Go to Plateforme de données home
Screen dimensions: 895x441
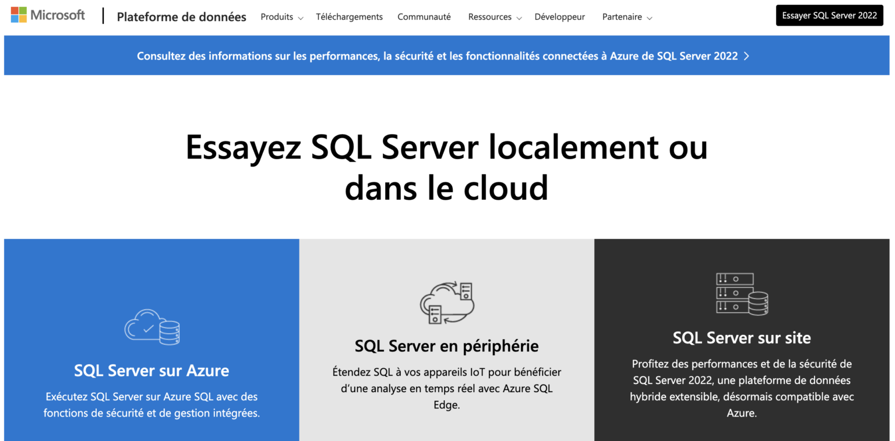coord(181,17)
